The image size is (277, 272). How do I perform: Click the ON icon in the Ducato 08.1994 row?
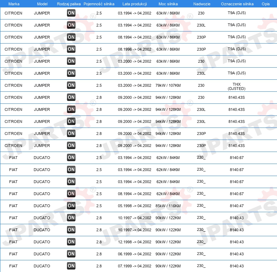(x=71, y=194)
